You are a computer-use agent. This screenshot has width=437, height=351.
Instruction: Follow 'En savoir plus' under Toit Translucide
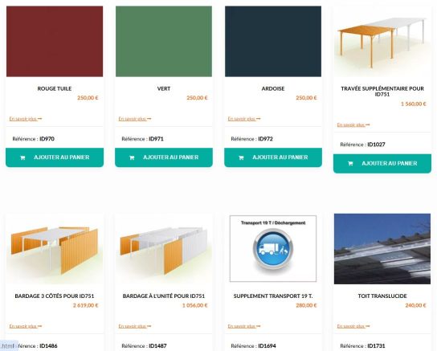(x=353, y=326)
